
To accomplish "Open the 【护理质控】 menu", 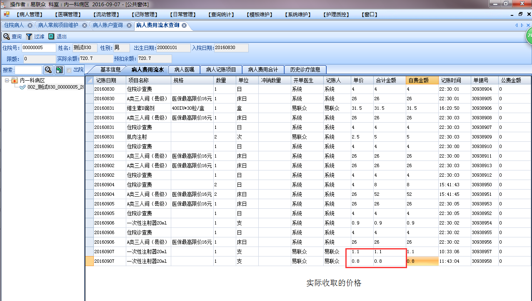I will (x=337, y=15).
